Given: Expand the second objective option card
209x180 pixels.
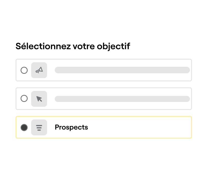Looking at the screenshot, I should 104,99.
